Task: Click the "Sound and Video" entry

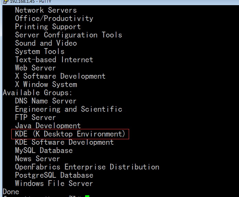Action: [x=46, y=43]
